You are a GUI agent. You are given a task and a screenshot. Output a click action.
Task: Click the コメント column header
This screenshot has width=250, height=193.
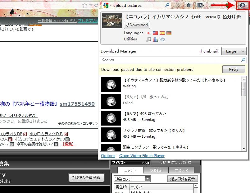(161, 187)
